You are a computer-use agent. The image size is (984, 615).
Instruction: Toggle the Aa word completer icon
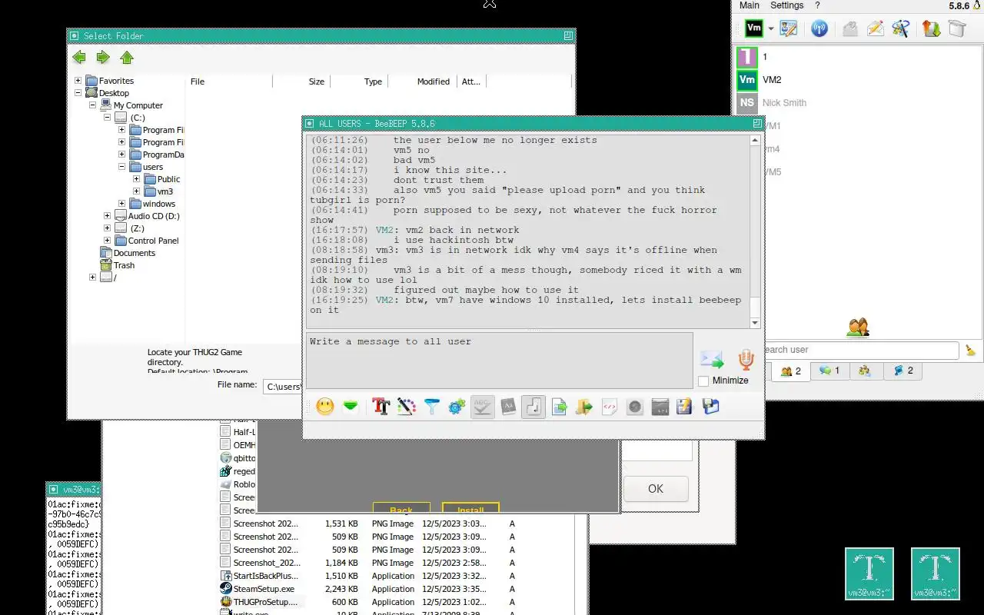(507, 407)
